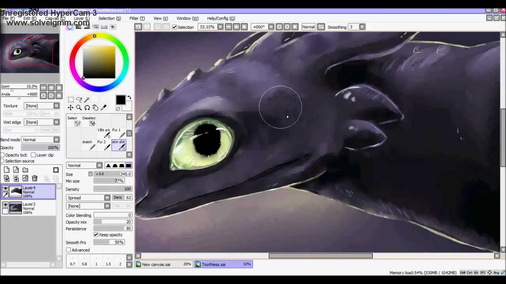Select the hand pan tool
Viewport: 506px width, 284px height.
(95, 108)
